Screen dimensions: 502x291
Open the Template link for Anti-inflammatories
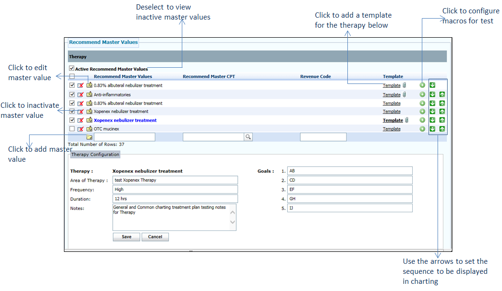pyautogui.click(x=392, y=95)
